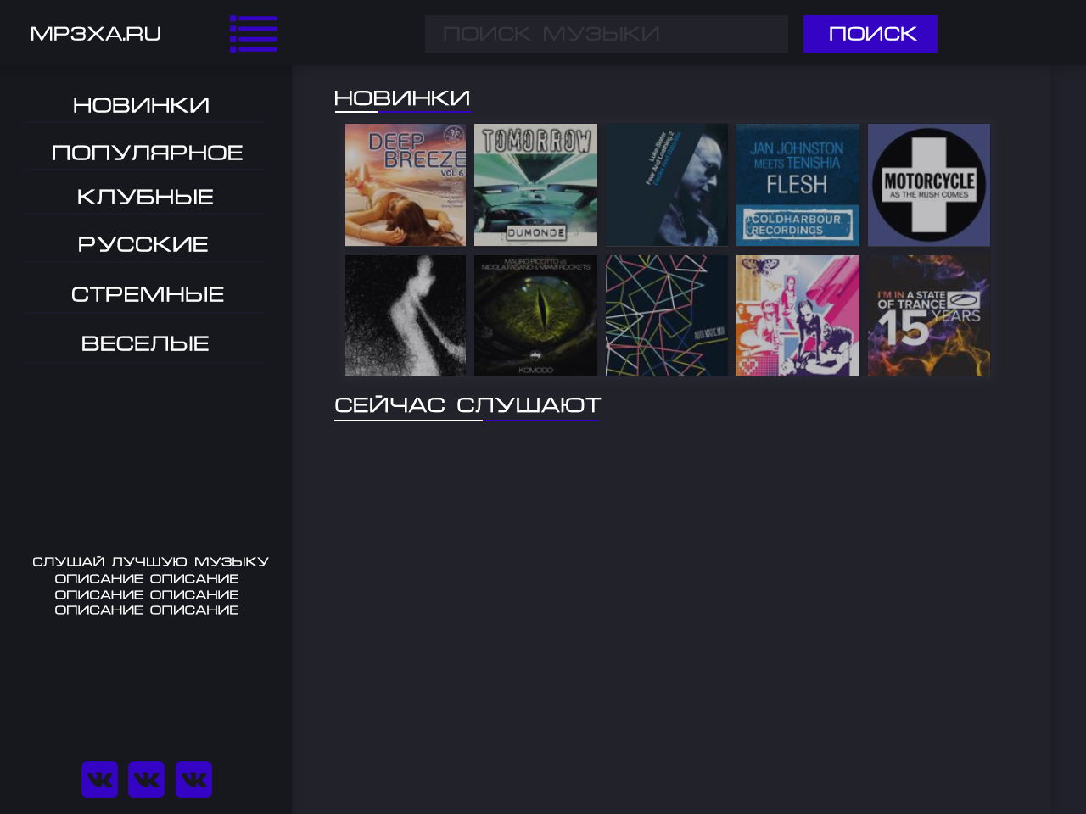Select the СТРЕМНЫЕ sidebar item
The image size is (1086, 814).
147,294
